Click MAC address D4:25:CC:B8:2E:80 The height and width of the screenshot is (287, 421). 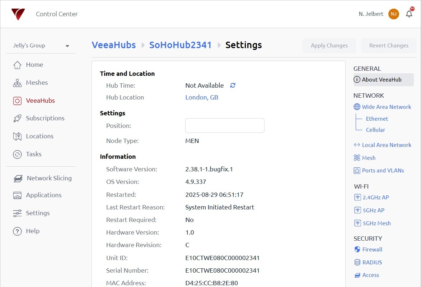click(211, 283)
